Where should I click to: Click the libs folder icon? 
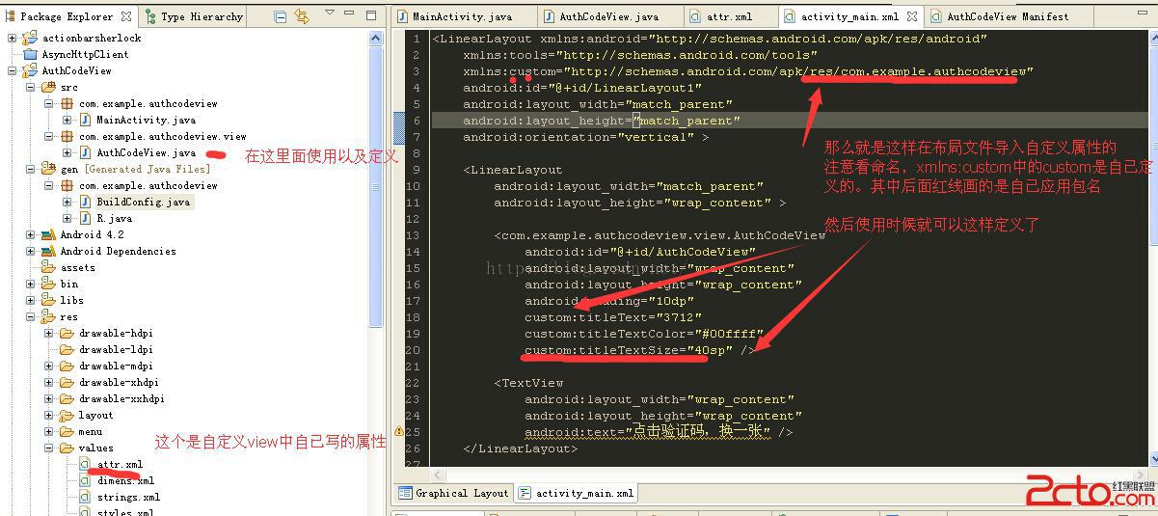[x=48, y=300]
